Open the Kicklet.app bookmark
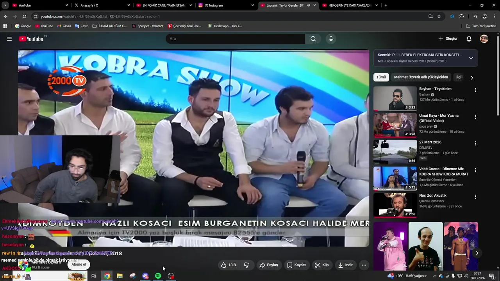 tap(225, 26)
